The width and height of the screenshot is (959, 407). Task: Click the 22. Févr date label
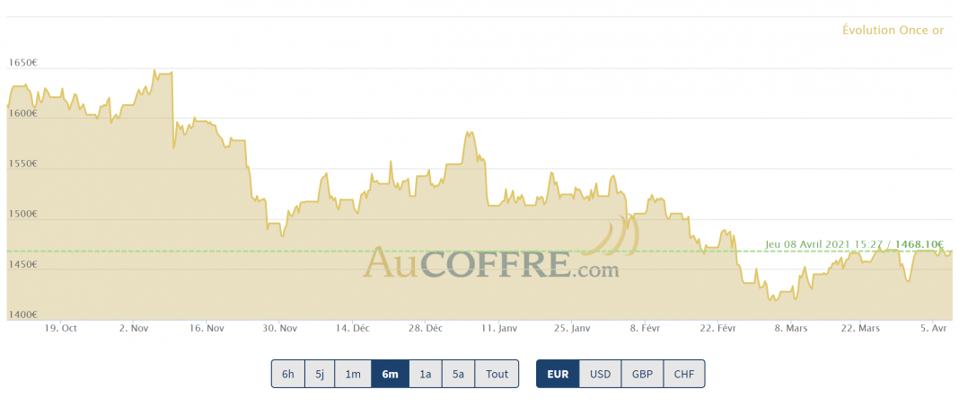[x=718, y=328]
